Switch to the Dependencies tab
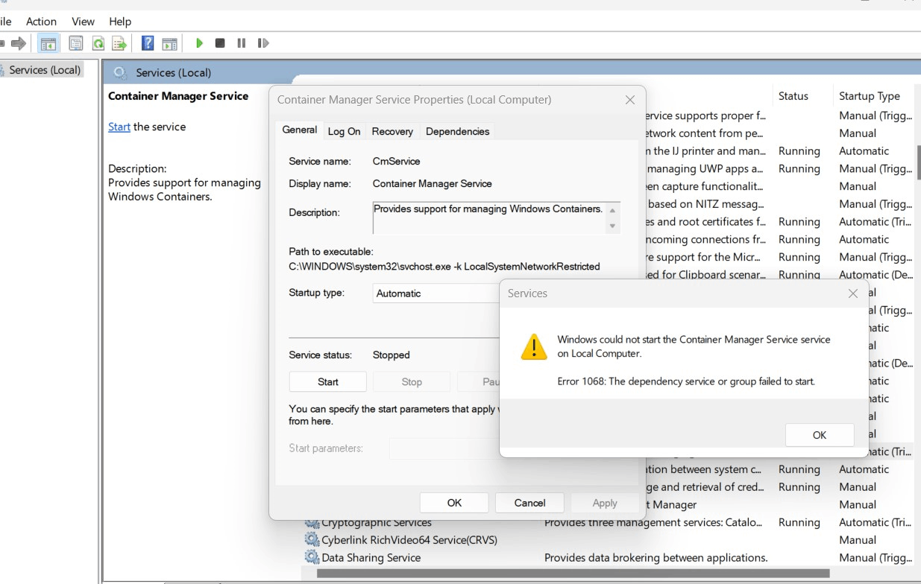The width and height of the screenshot is (921, 584). point(457,131)
